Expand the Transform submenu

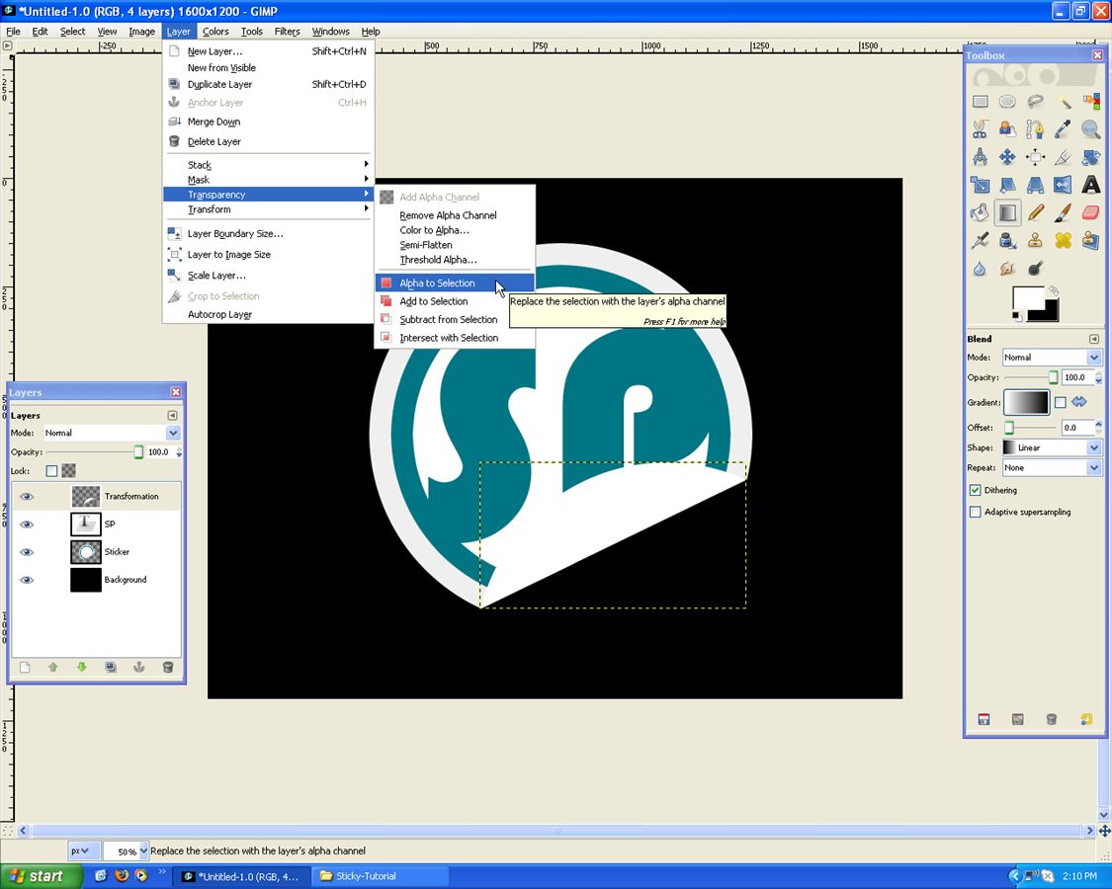(268, 209)
